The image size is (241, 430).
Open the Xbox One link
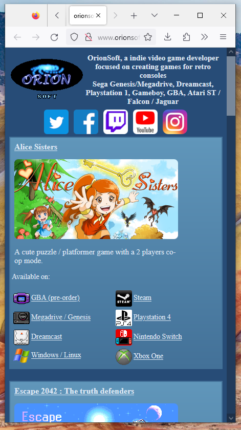click(148, 356)
